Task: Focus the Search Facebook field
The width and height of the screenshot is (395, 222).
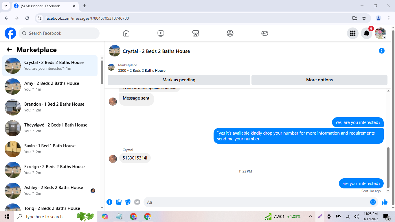Action: tap(59, 33)
